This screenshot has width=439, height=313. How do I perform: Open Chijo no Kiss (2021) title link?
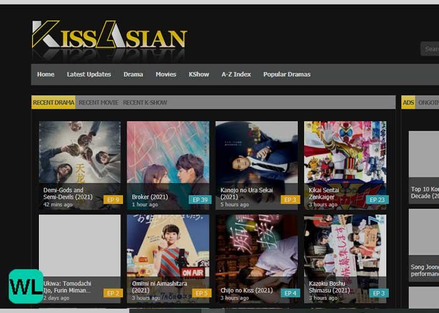[246, 290]
